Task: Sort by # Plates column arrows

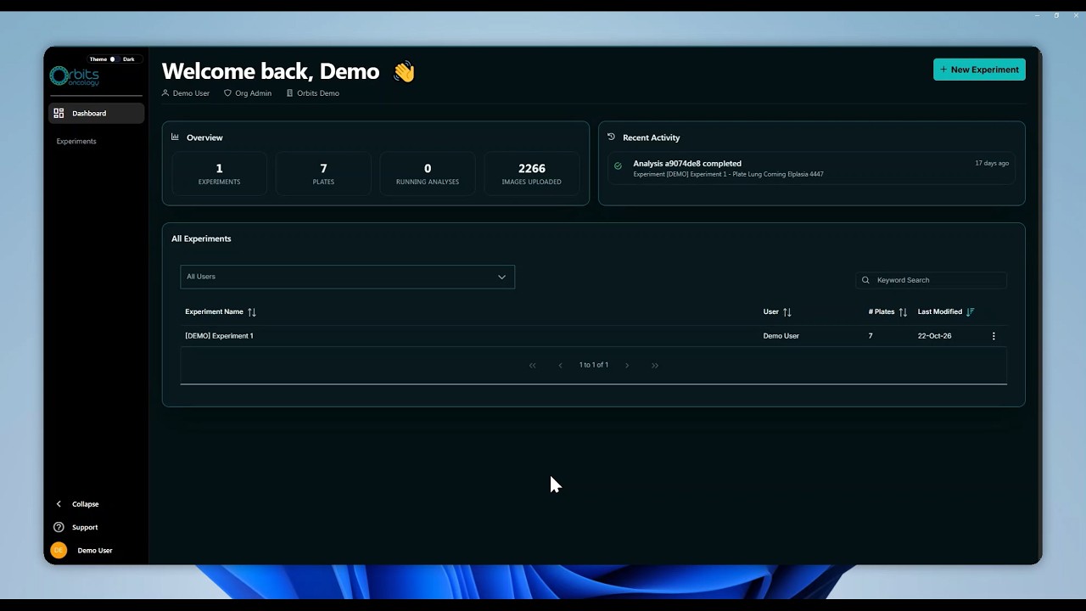Action: point(903,311)
